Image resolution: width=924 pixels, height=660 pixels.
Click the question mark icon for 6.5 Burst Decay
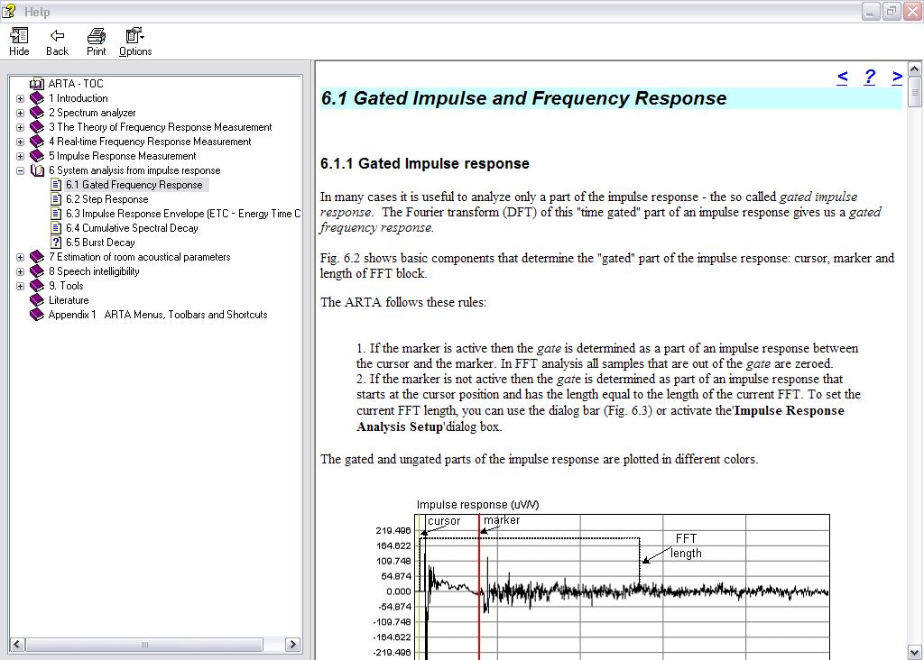[x=56, y=243]
